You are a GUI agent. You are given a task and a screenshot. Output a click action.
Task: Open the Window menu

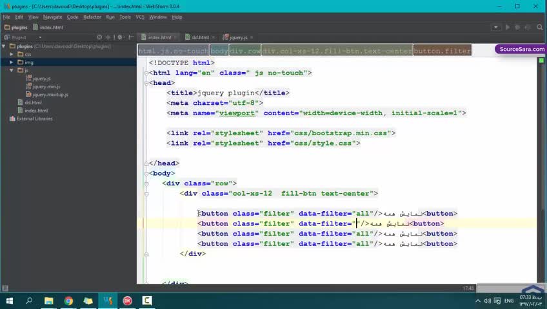(158, 17)
